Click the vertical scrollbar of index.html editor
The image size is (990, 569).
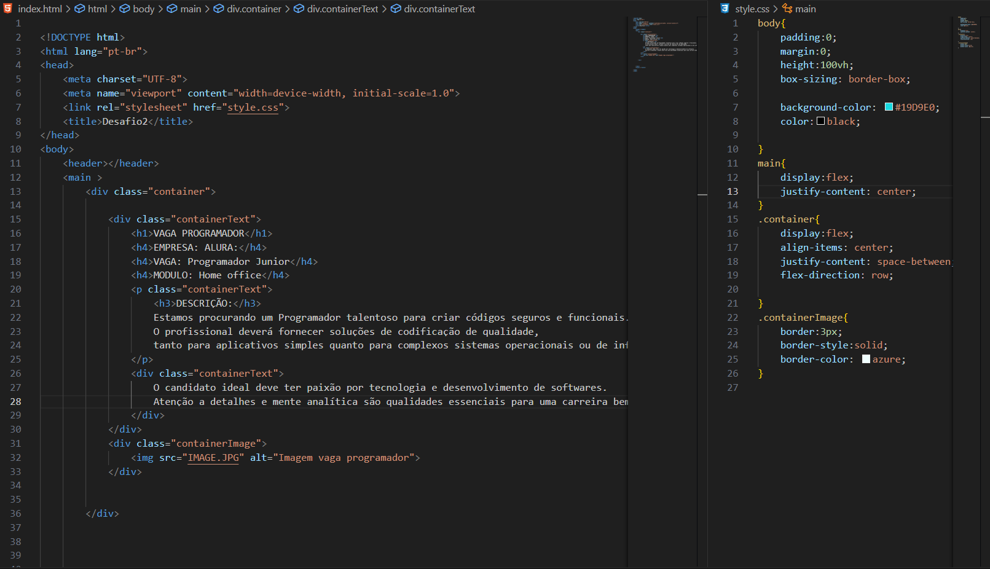(702, 292)
